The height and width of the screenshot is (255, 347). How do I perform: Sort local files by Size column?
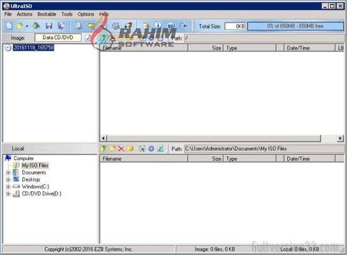click(205, 158)
